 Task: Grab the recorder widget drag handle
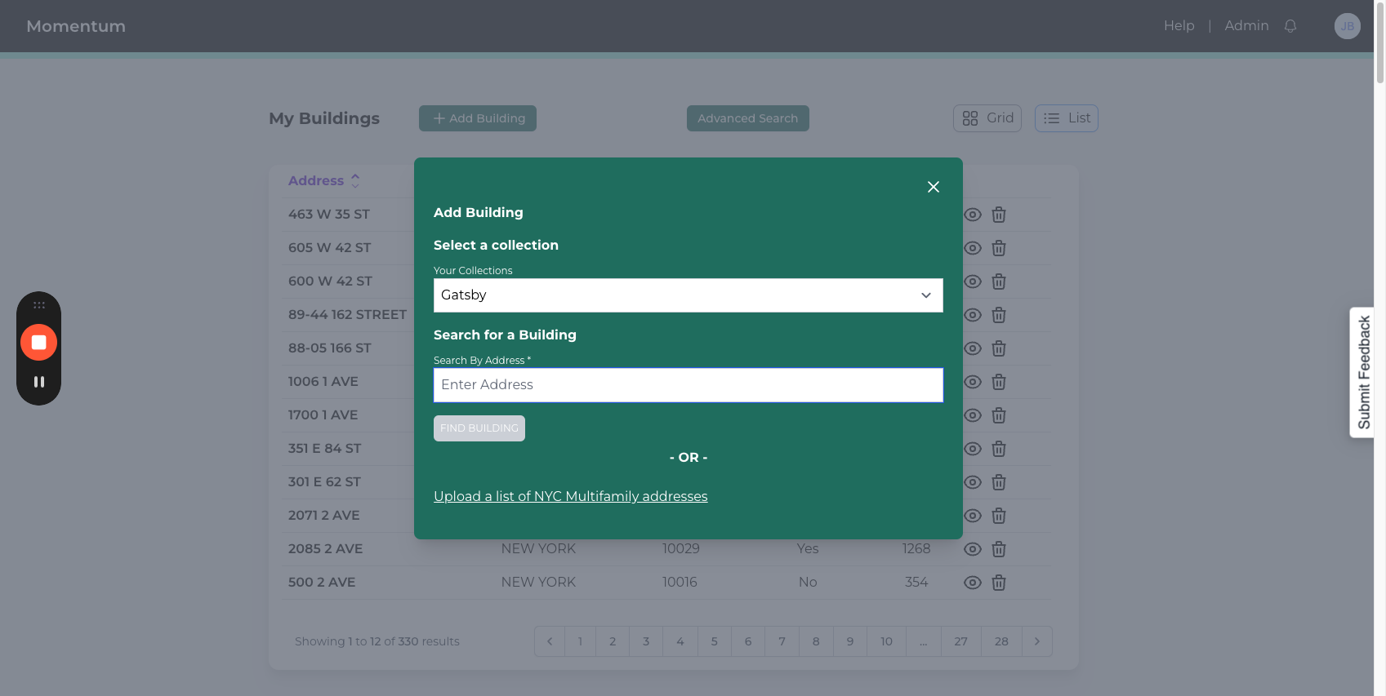point(38,305)
